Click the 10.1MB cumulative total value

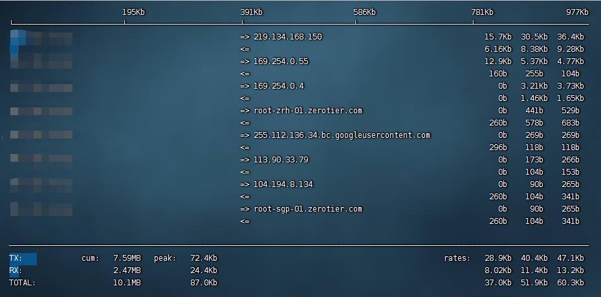127,283
